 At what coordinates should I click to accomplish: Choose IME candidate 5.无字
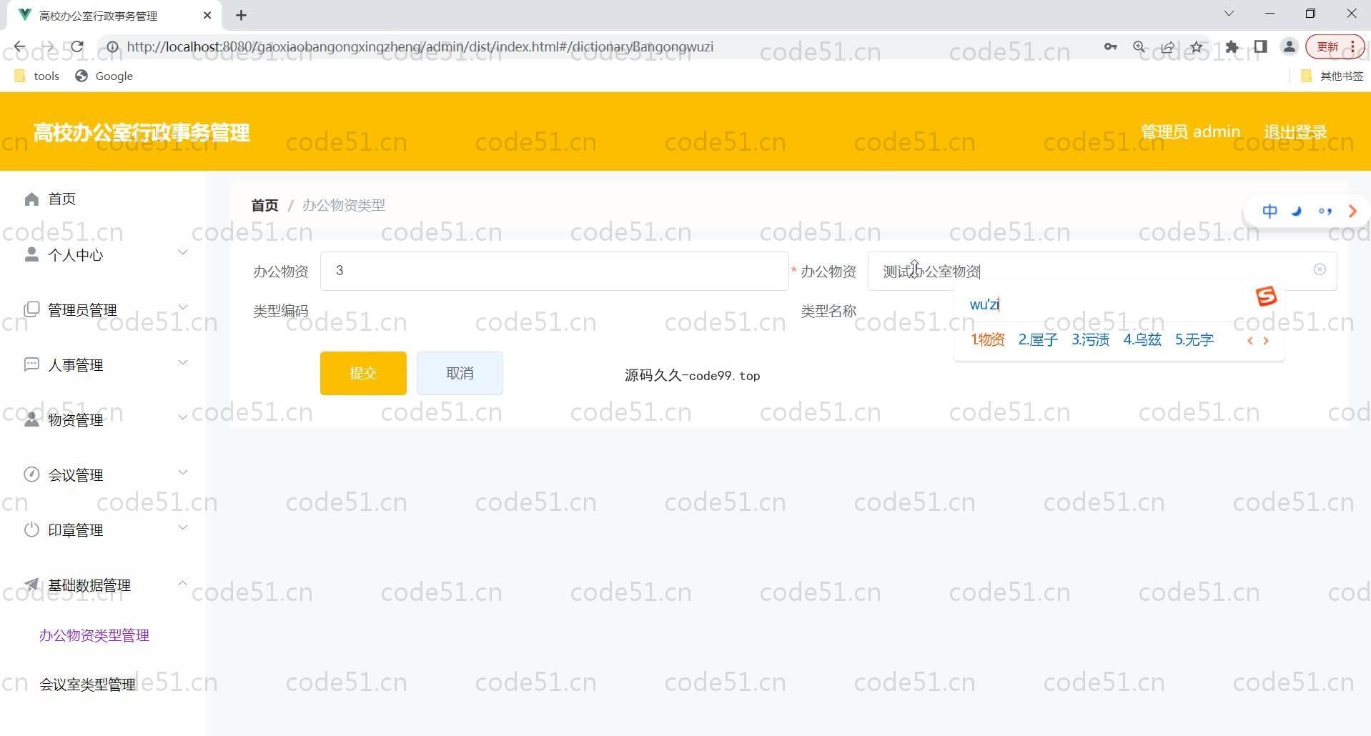(1194, 340)
